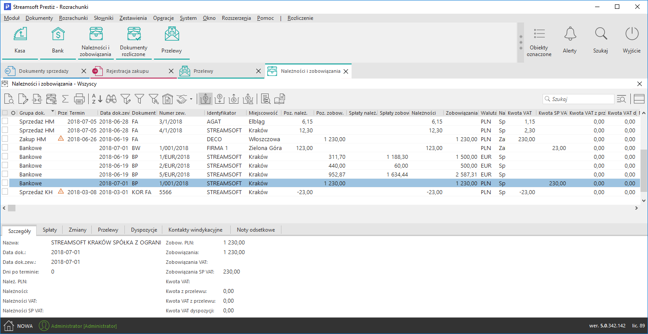Switch to Rejestracja zakupu tab
The image size is (648, 334).
(x=134, y=71)
